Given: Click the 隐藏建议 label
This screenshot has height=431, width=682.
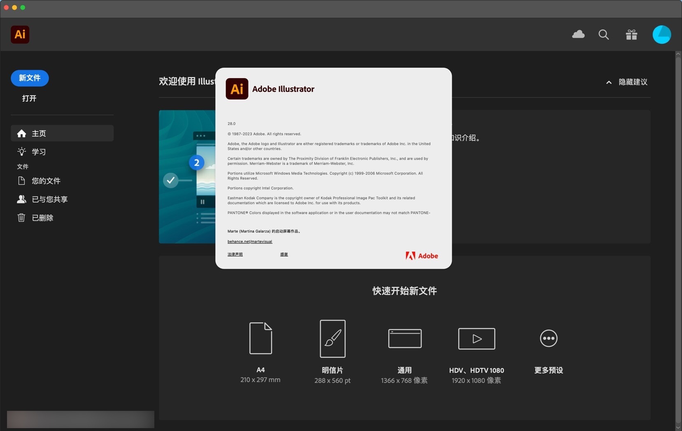Looking at the screenshot, I should point(633,82).
